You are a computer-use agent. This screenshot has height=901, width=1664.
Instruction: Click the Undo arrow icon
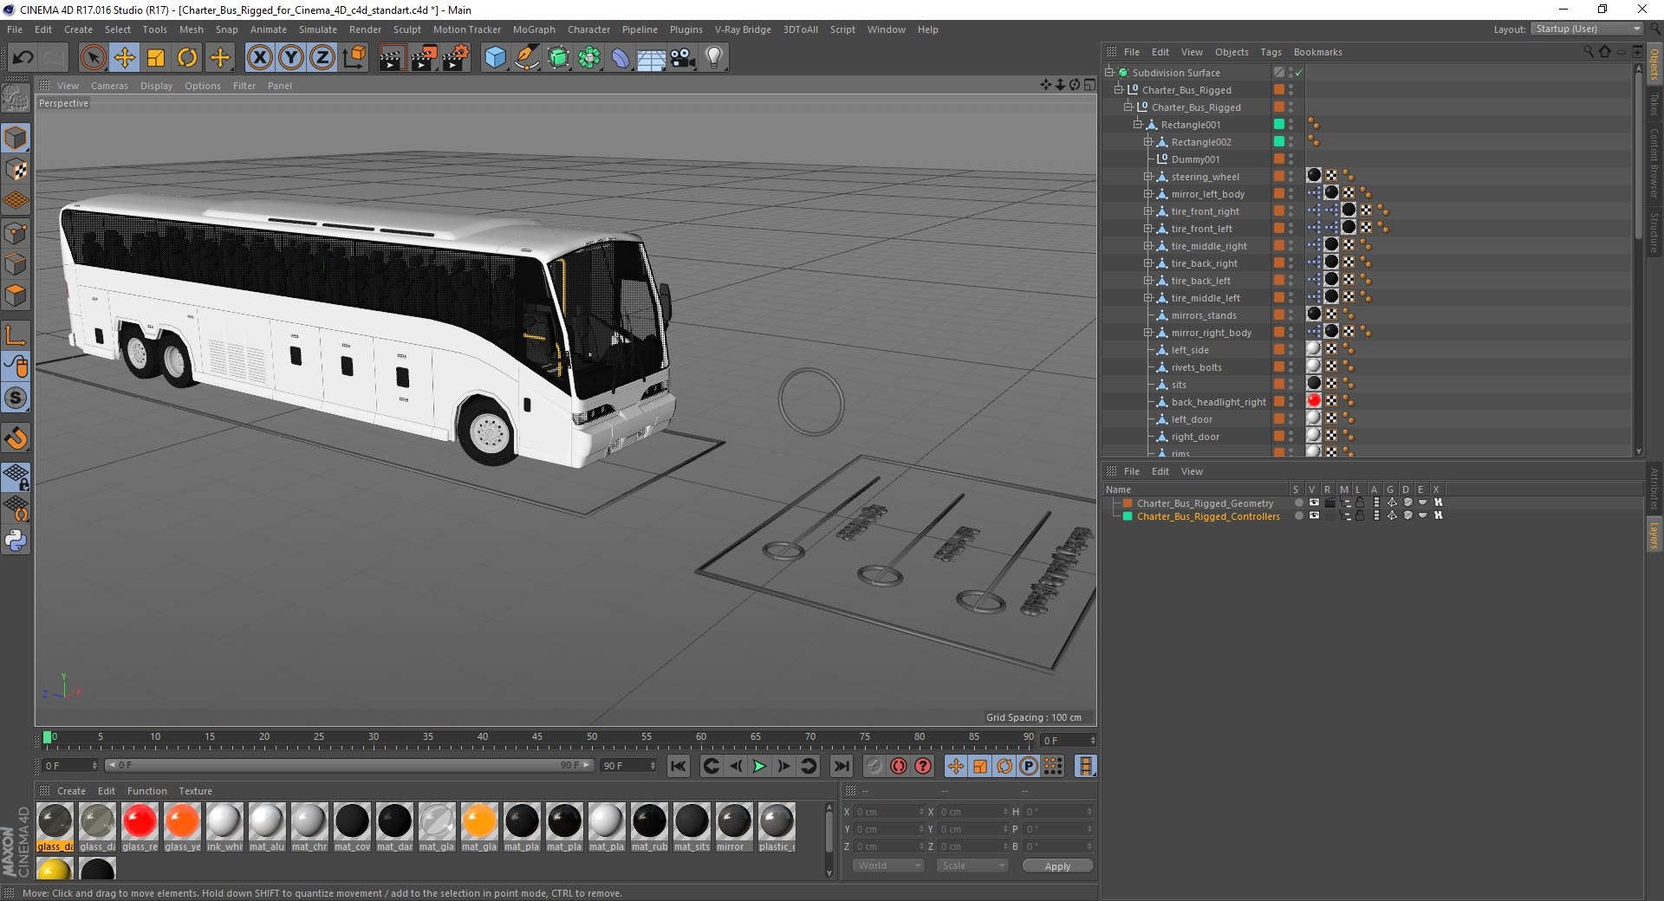(23, 58)
